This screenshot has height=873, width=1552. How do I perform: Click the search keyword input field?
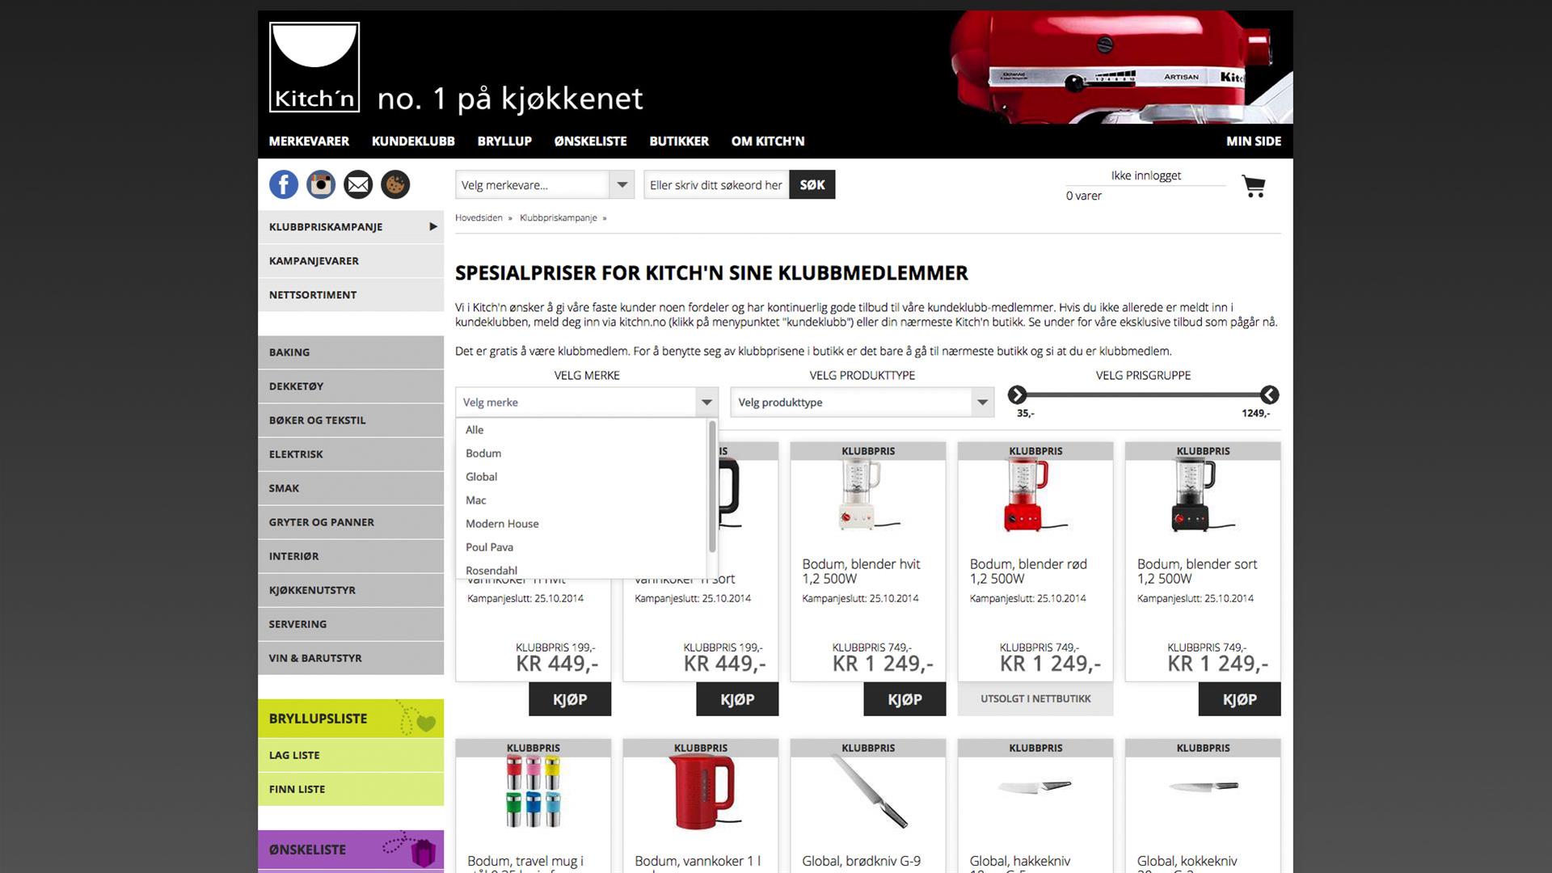716,185
